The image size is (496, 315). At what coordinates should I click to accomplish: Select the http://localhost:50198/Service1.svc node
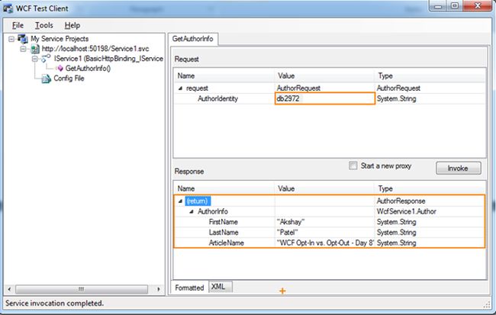[x=95, y=49]
